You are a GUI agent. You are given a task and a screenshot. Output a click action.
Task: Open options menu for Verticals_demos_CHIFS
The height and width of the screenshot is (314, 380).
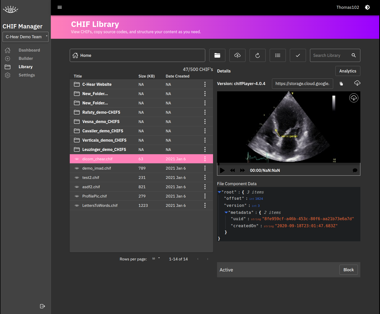point(205,140)
